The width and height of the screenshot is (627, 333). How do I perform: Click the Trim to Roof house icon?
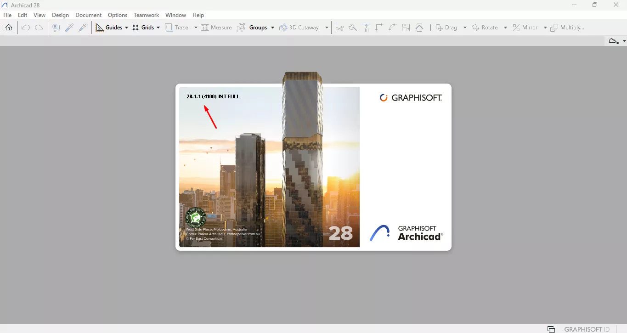(x=419, y=28)
